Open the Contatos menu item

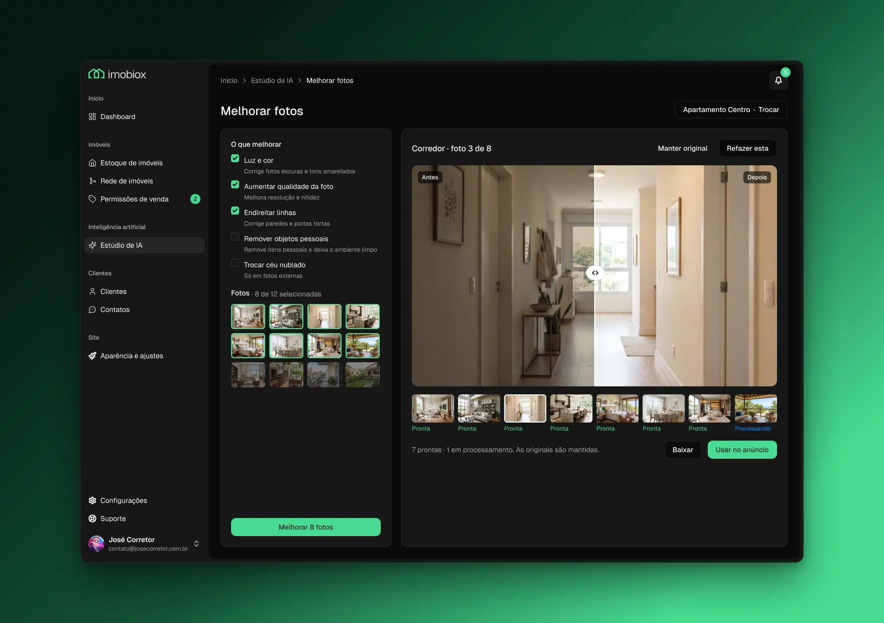point(144,309)
